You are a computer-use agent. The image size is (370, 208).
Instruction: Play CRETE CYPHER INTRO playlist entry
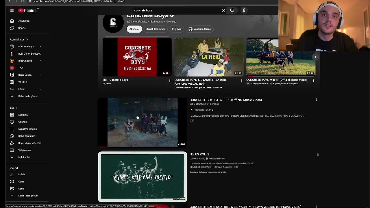tap(221, 164)
